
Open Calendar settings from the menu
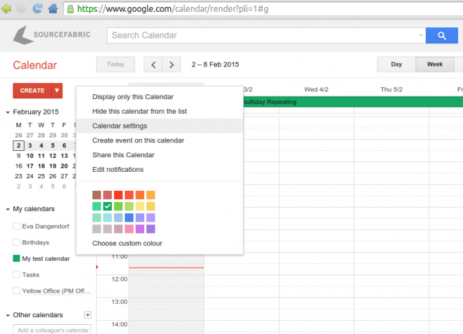pyautogui.click(x=160, y=126)
